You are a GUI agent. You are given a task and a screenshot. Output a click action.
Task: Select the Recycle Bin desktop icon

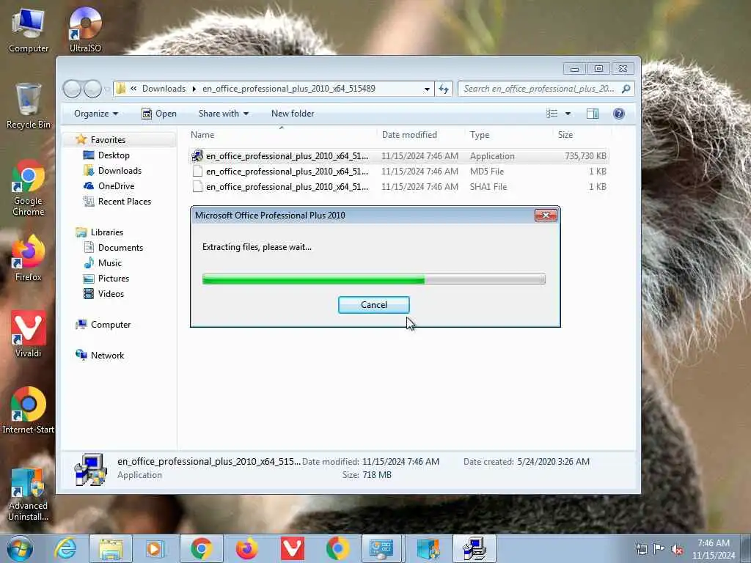[x=29, y=106]
